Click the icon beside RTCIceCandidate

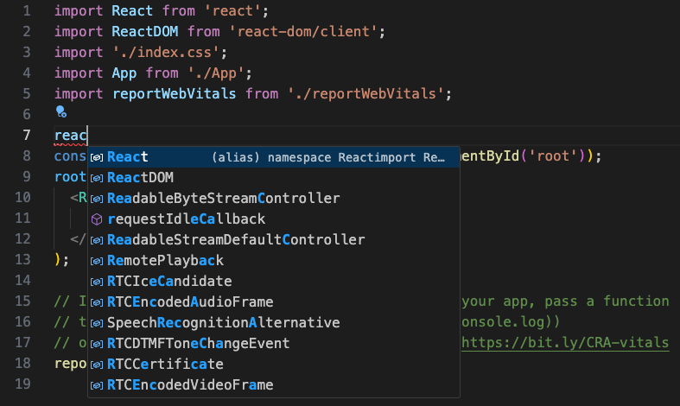(97, 282)
